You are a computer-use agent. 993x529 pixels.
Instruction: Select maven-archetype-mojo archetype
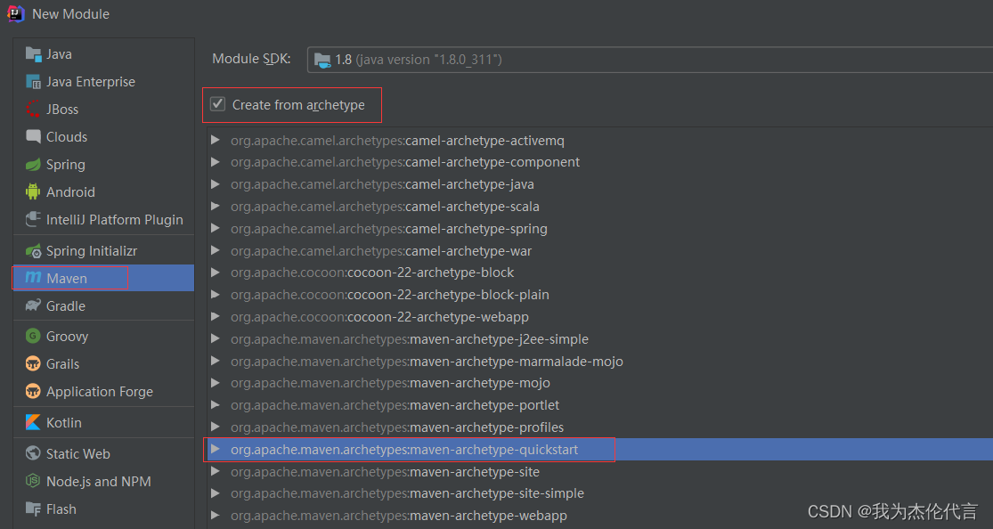click(x=599, y=383)
